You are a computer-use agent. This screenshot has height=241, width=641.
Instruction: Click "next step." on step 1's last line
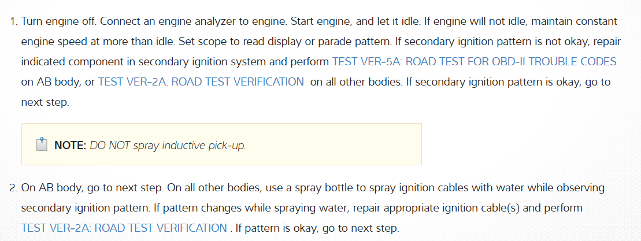pyautogui.click(x=44, y=102)
